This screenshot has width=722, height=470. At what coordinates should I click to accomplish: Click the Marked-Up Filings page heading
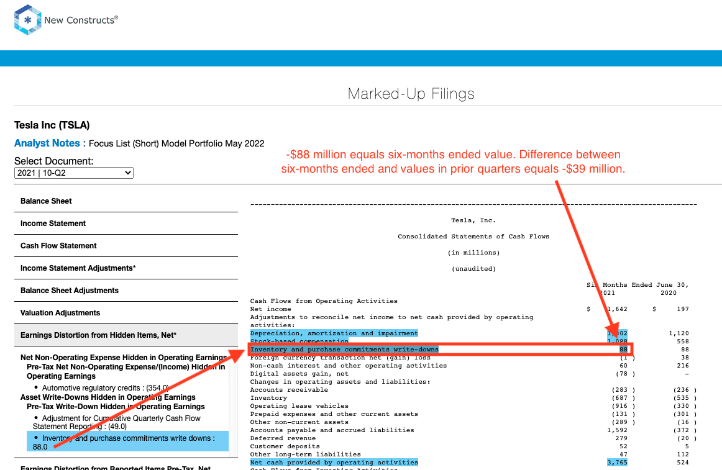pyautogui.click(x=411, y=94)
